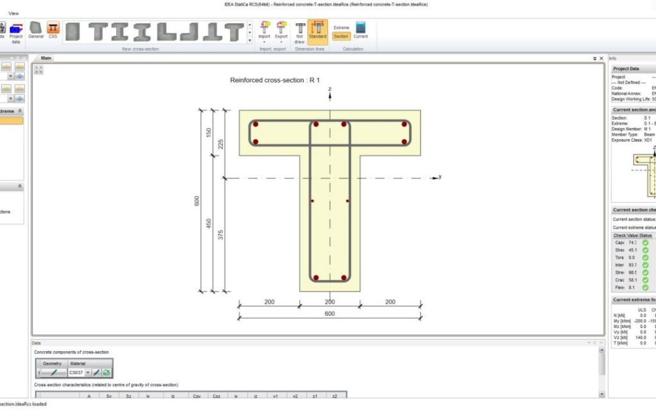656x410 pixels.
Task: Collapse the Extreme panel on left
Action: pos(20,111)
